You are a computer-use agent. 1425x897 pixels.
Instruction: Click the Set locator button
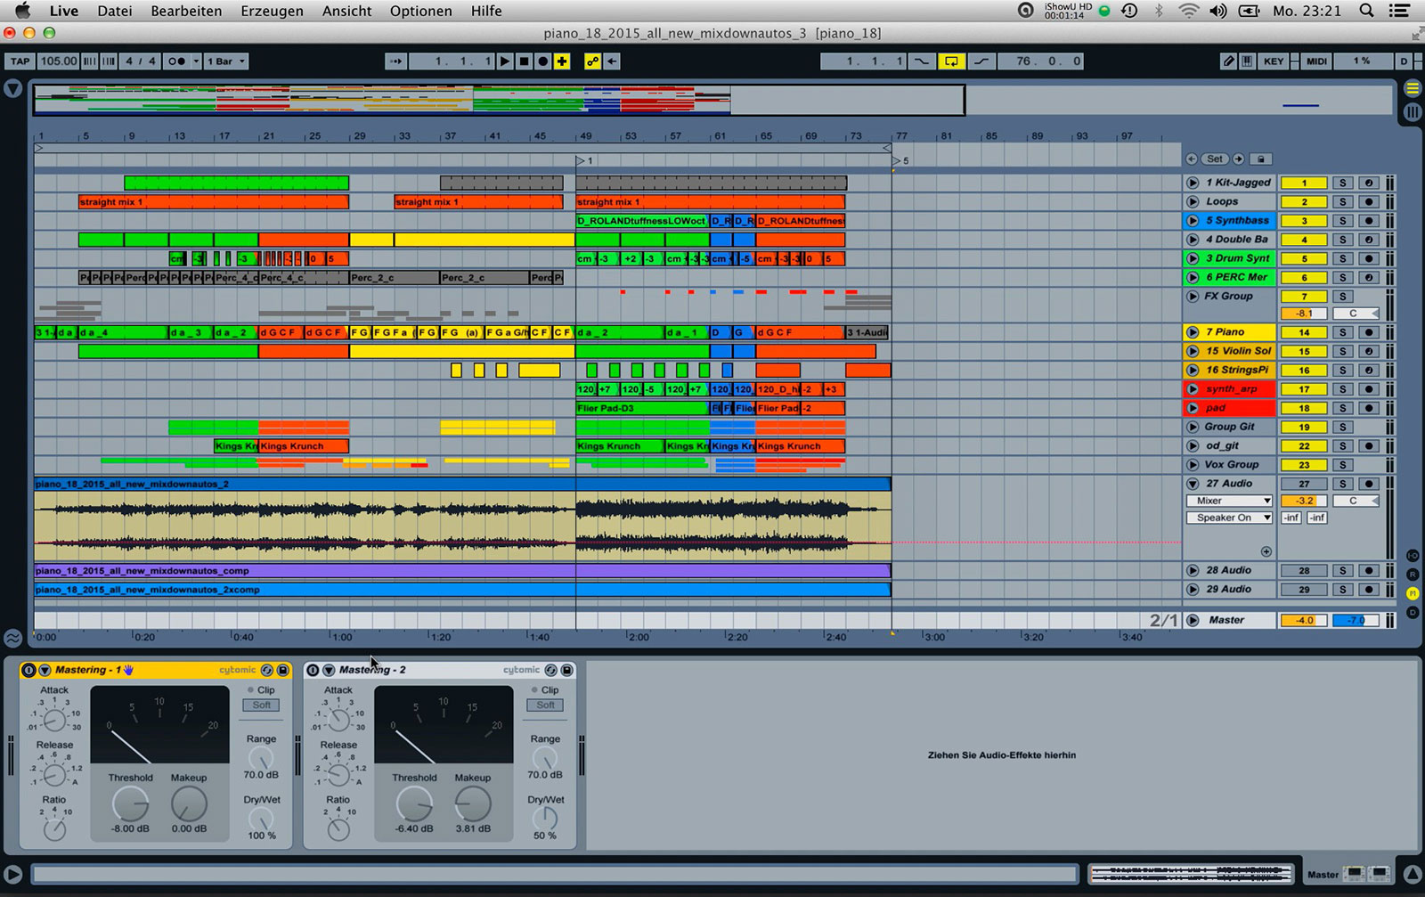click(x=1215, y=159)
